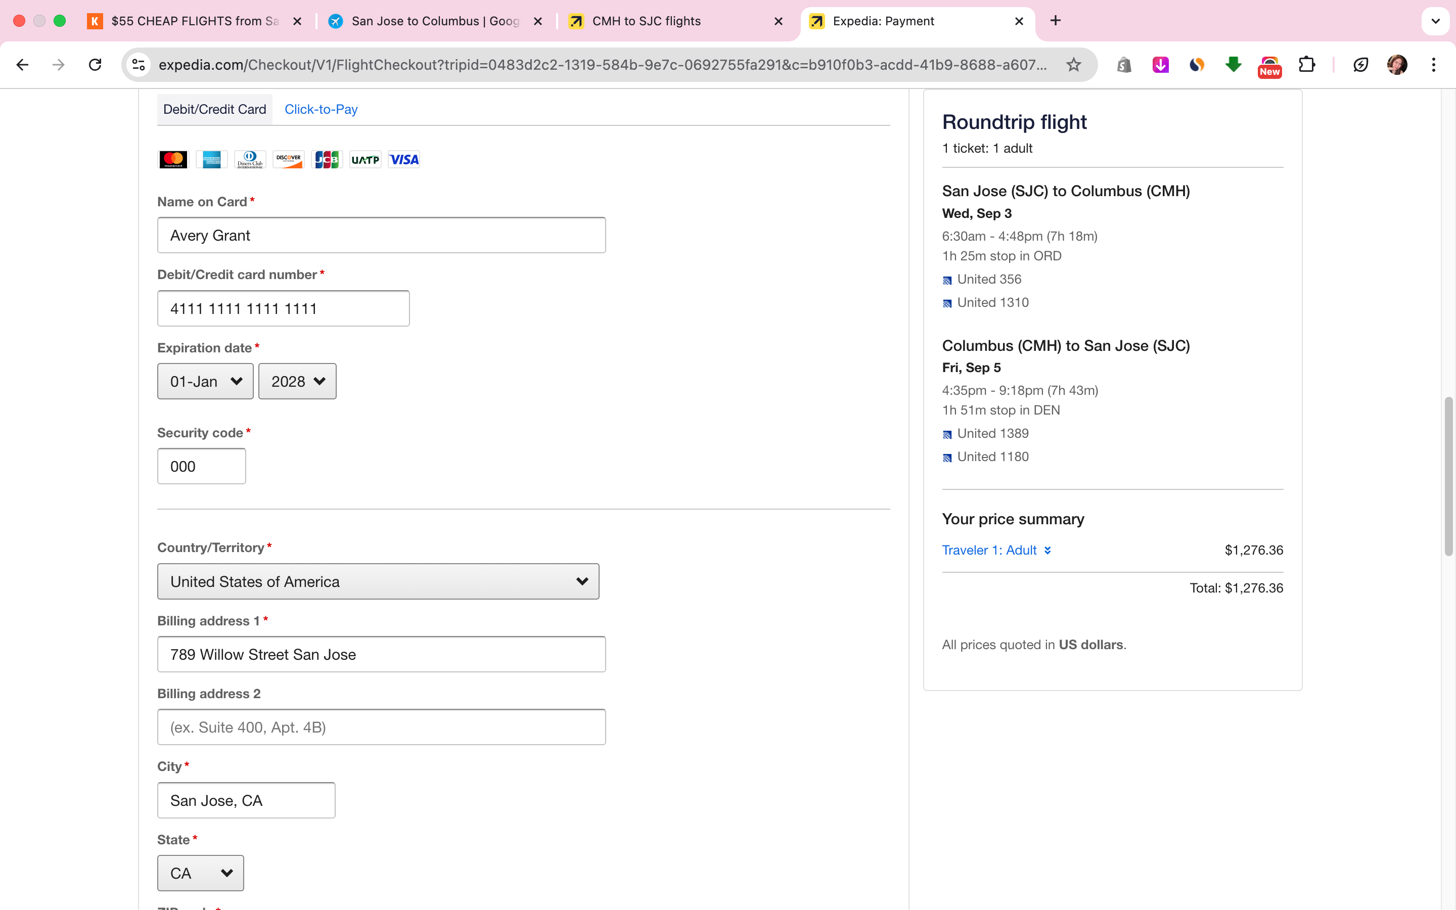Screen dimensions: 1456x910
Task: Click the green download arrow extension
Action: (1233, 64)
